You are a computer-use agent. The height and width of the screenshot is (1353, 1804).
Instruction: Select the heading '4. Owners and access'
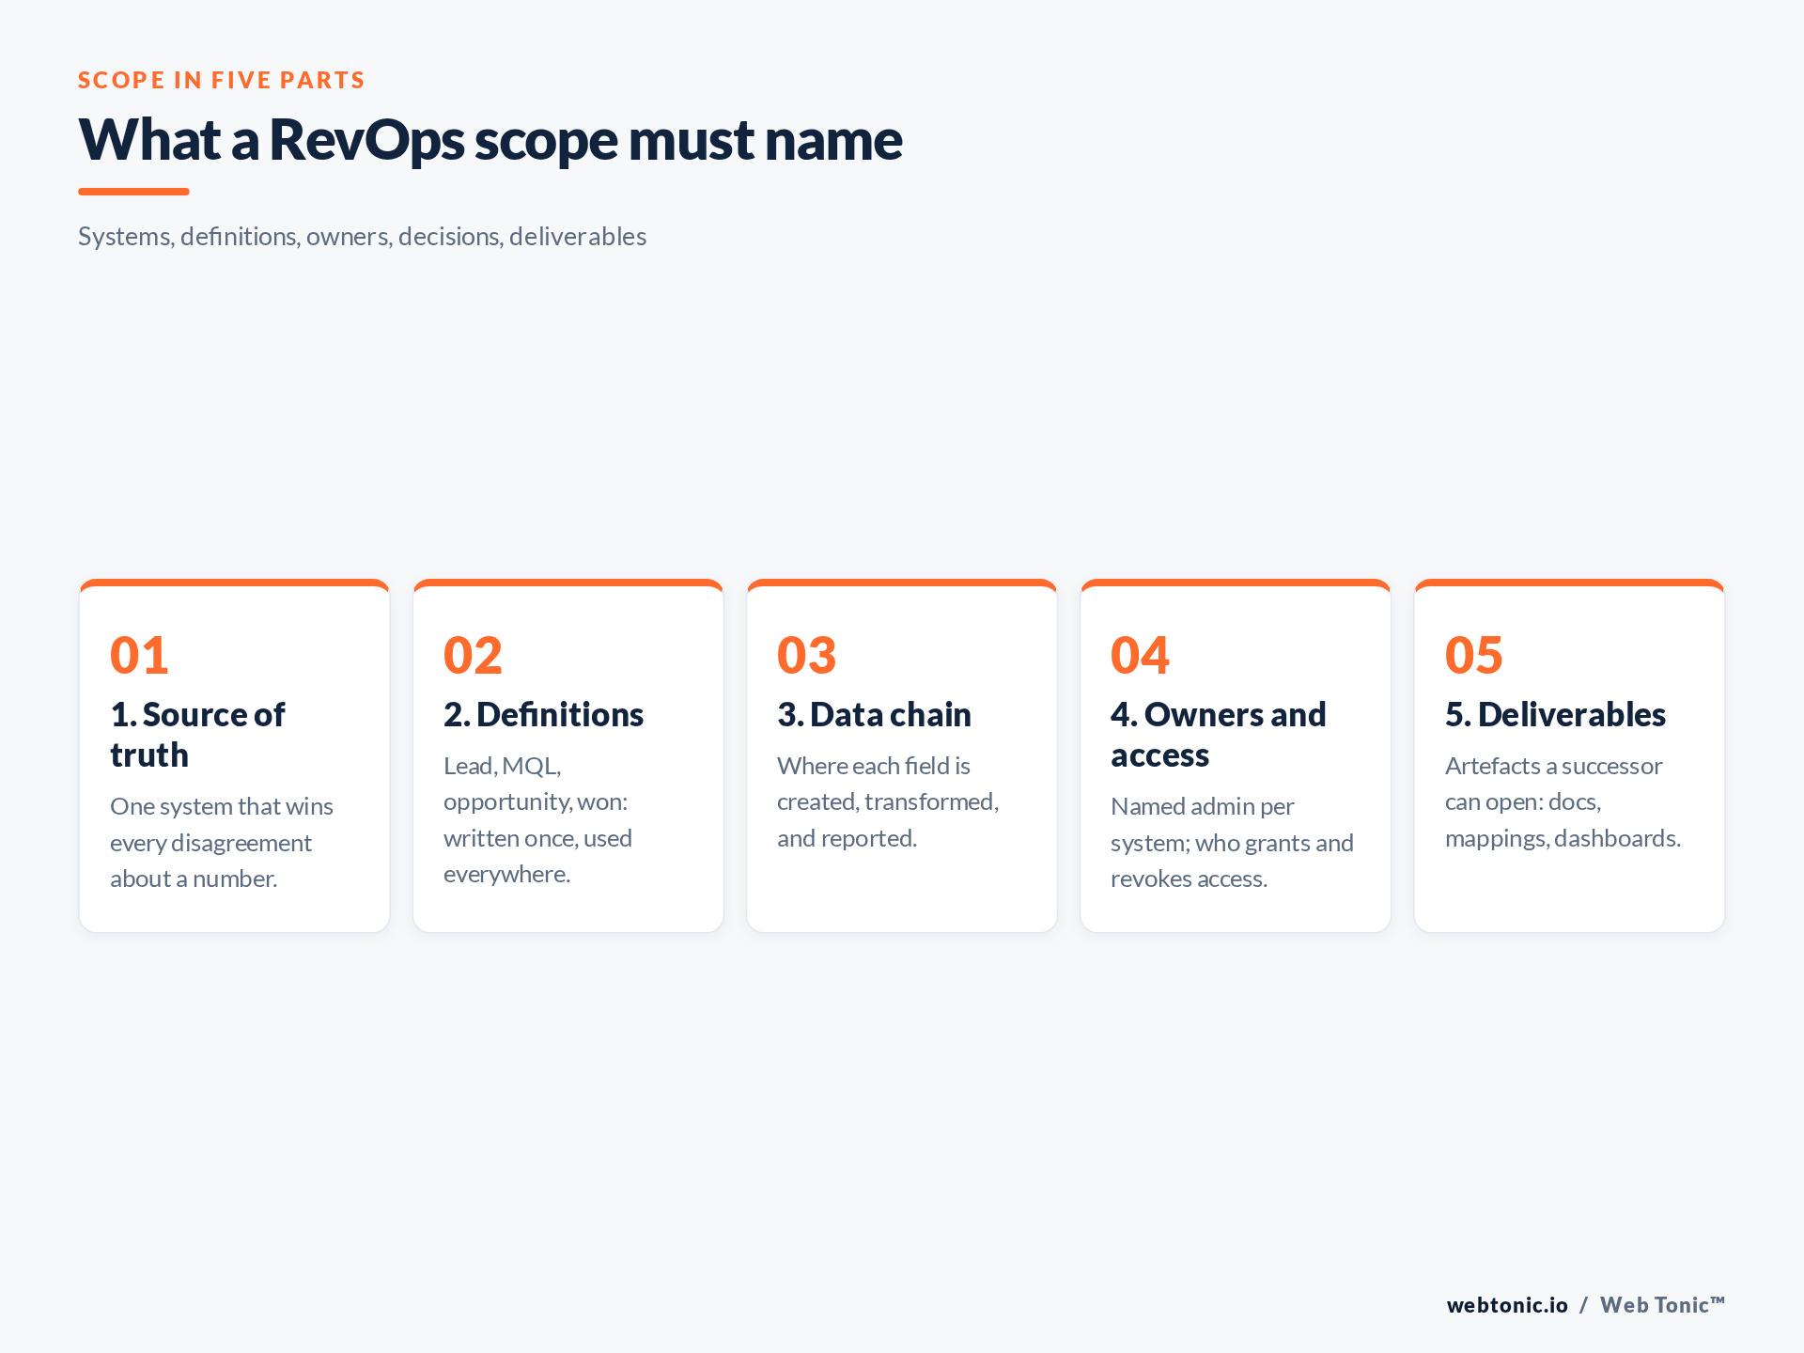[x=1218, y=735]
